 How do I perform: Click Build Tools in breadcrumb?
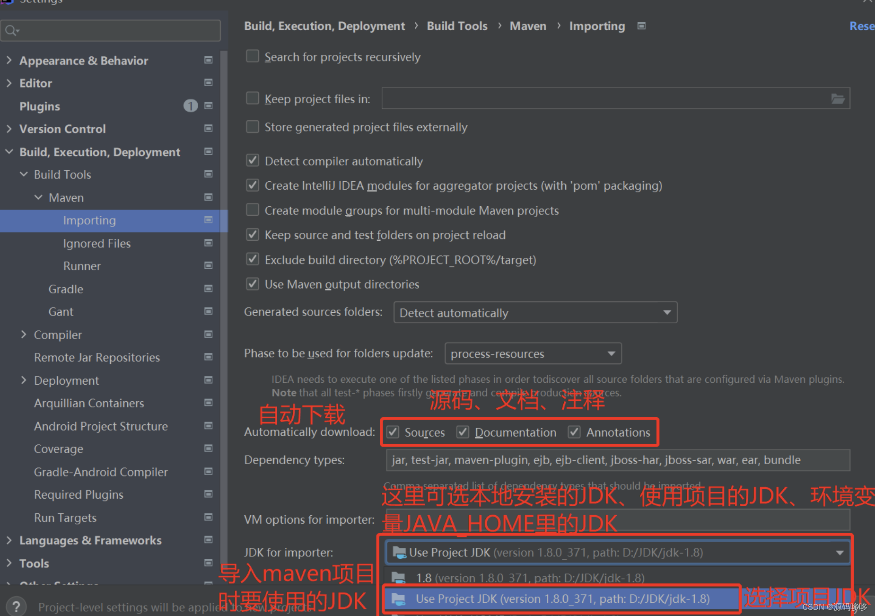pos(457,26)
